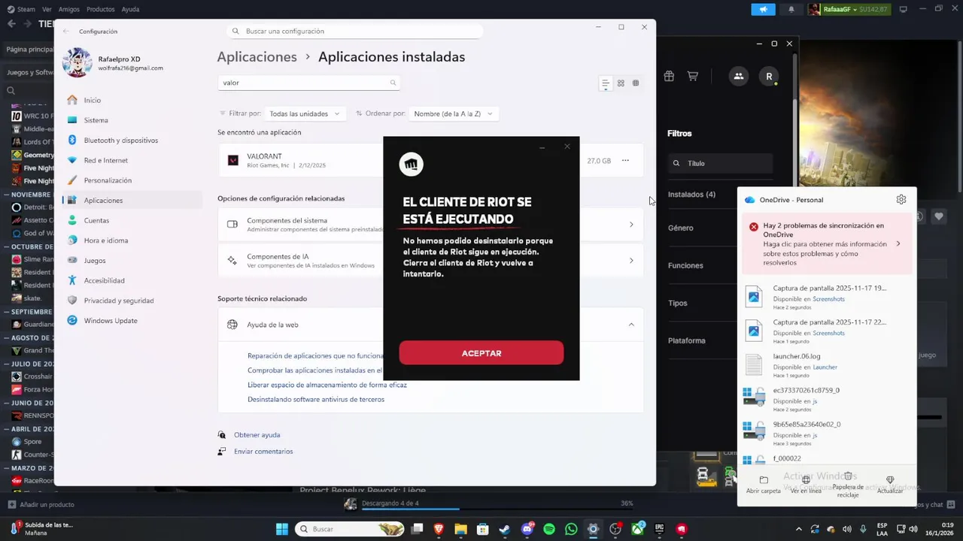Click 'Actualizar' in OneDrive panel

[890, 485]
